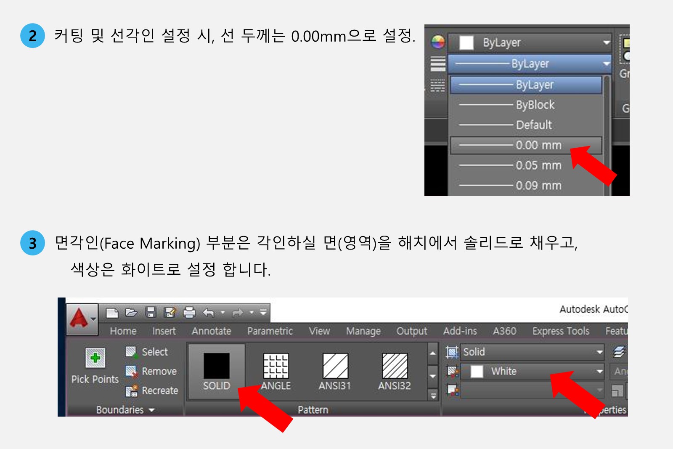Click the white color swatch in hatch color
The width and height of the screenshot is (673, 449).
477,372
